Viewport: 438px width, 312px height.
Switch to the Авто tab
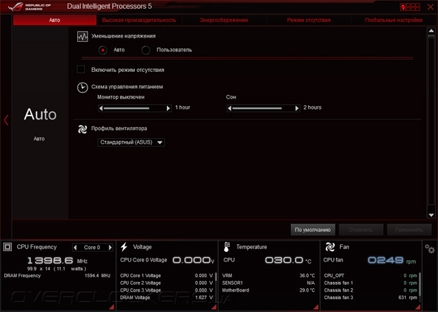[55, 20]
